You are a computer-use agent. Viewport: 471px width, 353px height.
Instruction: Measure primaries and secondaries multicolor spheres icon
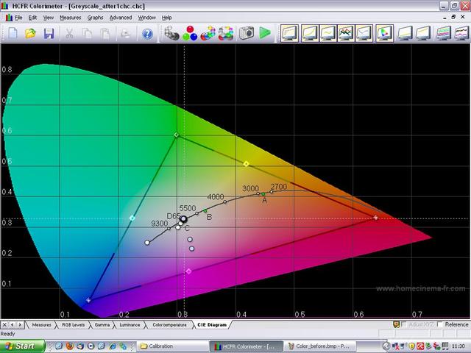[x=208, y=33]
